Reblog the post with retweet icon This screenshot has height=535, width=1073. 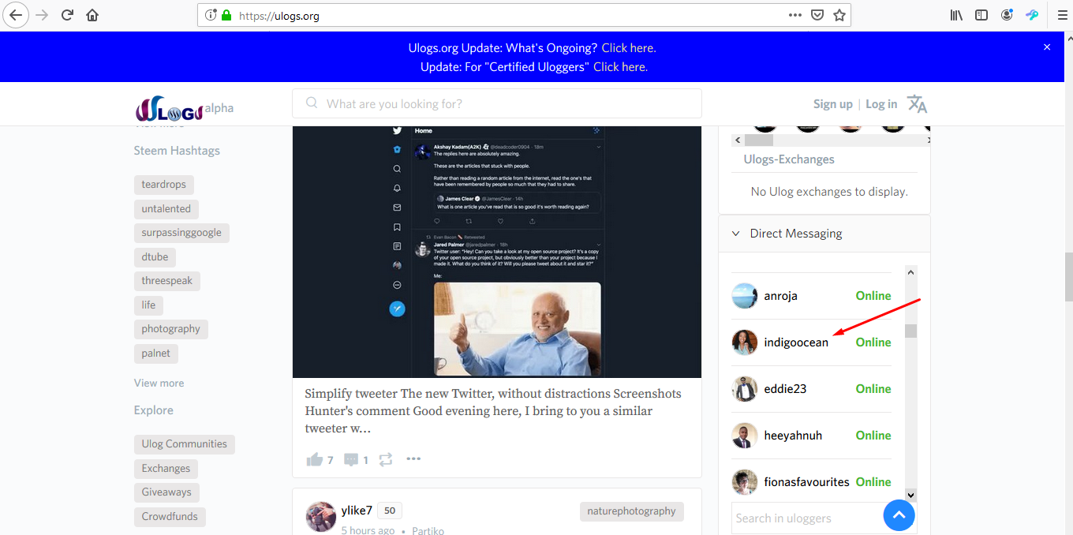click(x=386, y=459)
